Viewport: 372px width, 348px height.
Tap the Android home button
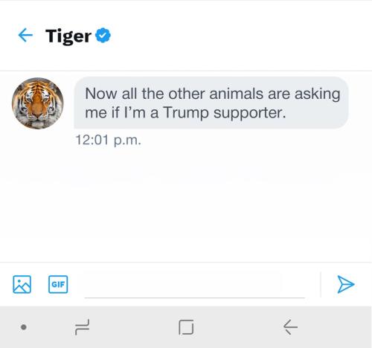(186, 327)
